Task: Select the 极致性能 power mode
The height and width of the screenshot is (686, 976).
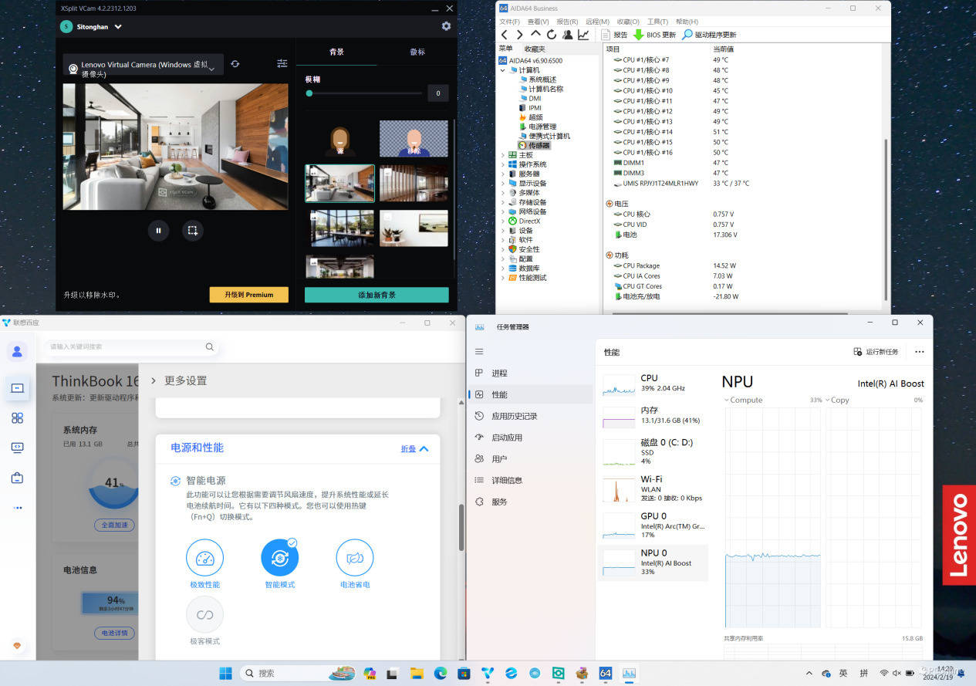Action: 204,558
